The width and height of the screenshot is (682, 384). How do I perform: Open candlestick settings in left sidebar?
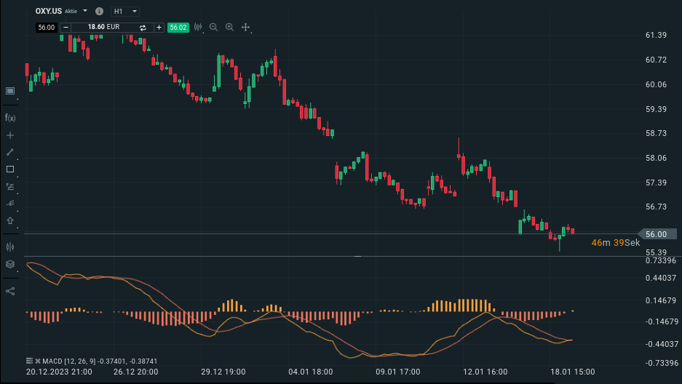click(x=10, y=247)
